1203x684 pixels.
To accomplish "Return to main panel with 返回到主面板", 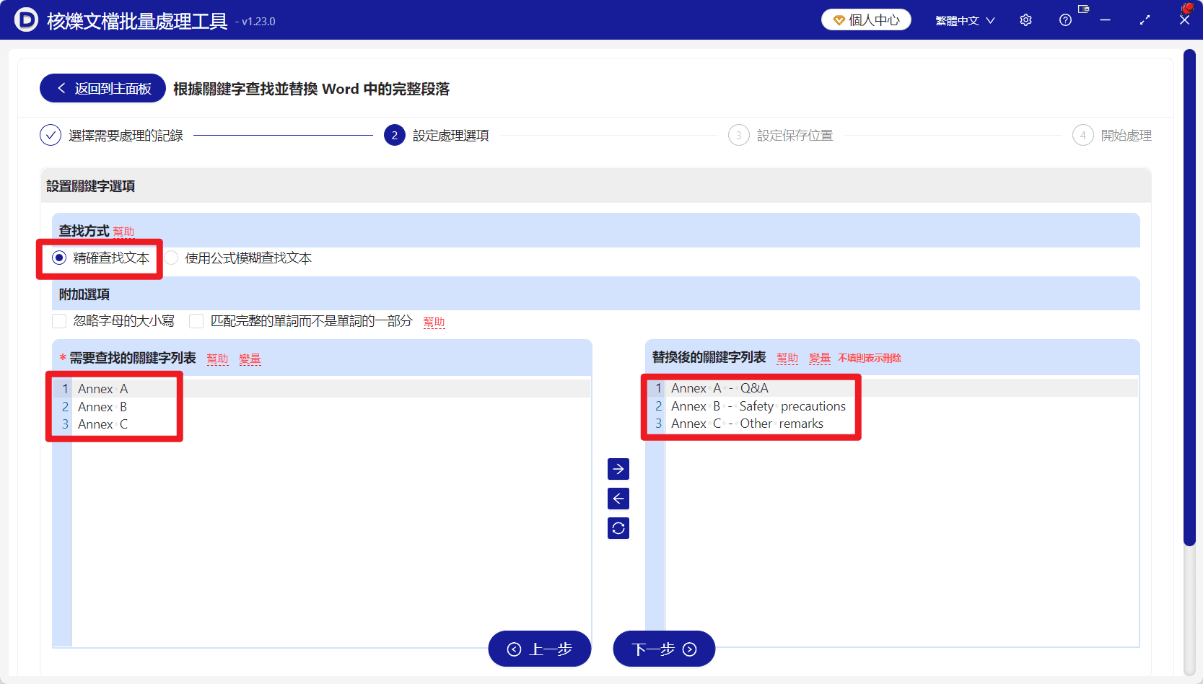I will 102,88.
